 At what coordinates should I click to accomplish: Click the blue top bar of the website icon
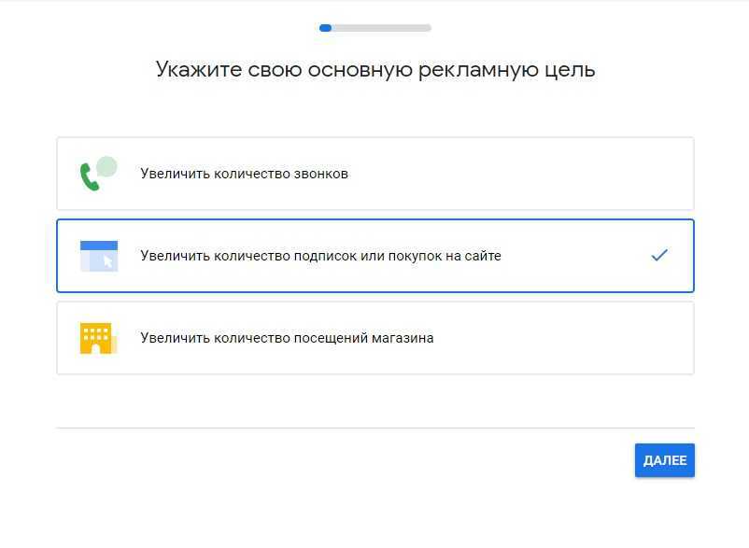coord(98,245)
